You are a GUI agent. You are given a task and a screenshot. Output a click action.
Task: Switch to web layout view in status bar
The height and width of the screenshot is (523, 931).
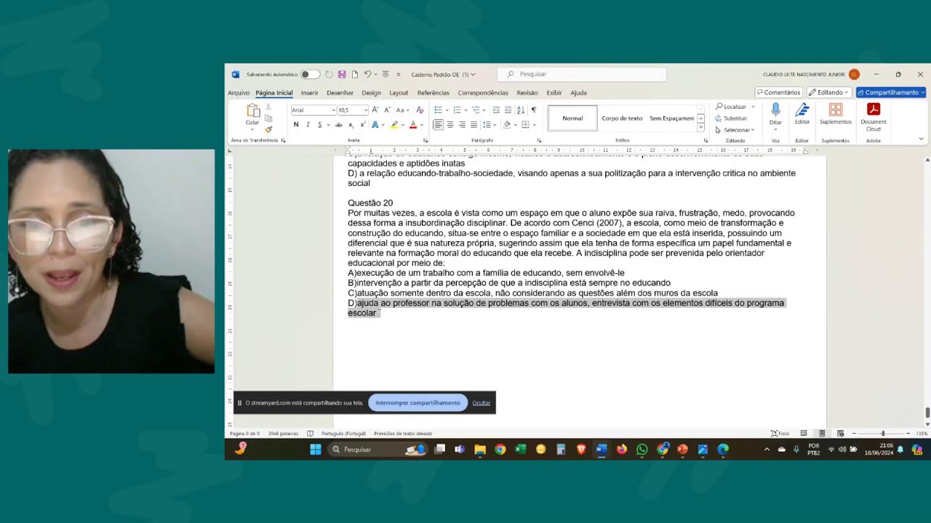(x=840, y=434)
